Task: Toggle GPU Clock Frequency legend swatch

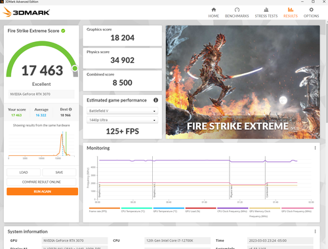Action: 297,208
